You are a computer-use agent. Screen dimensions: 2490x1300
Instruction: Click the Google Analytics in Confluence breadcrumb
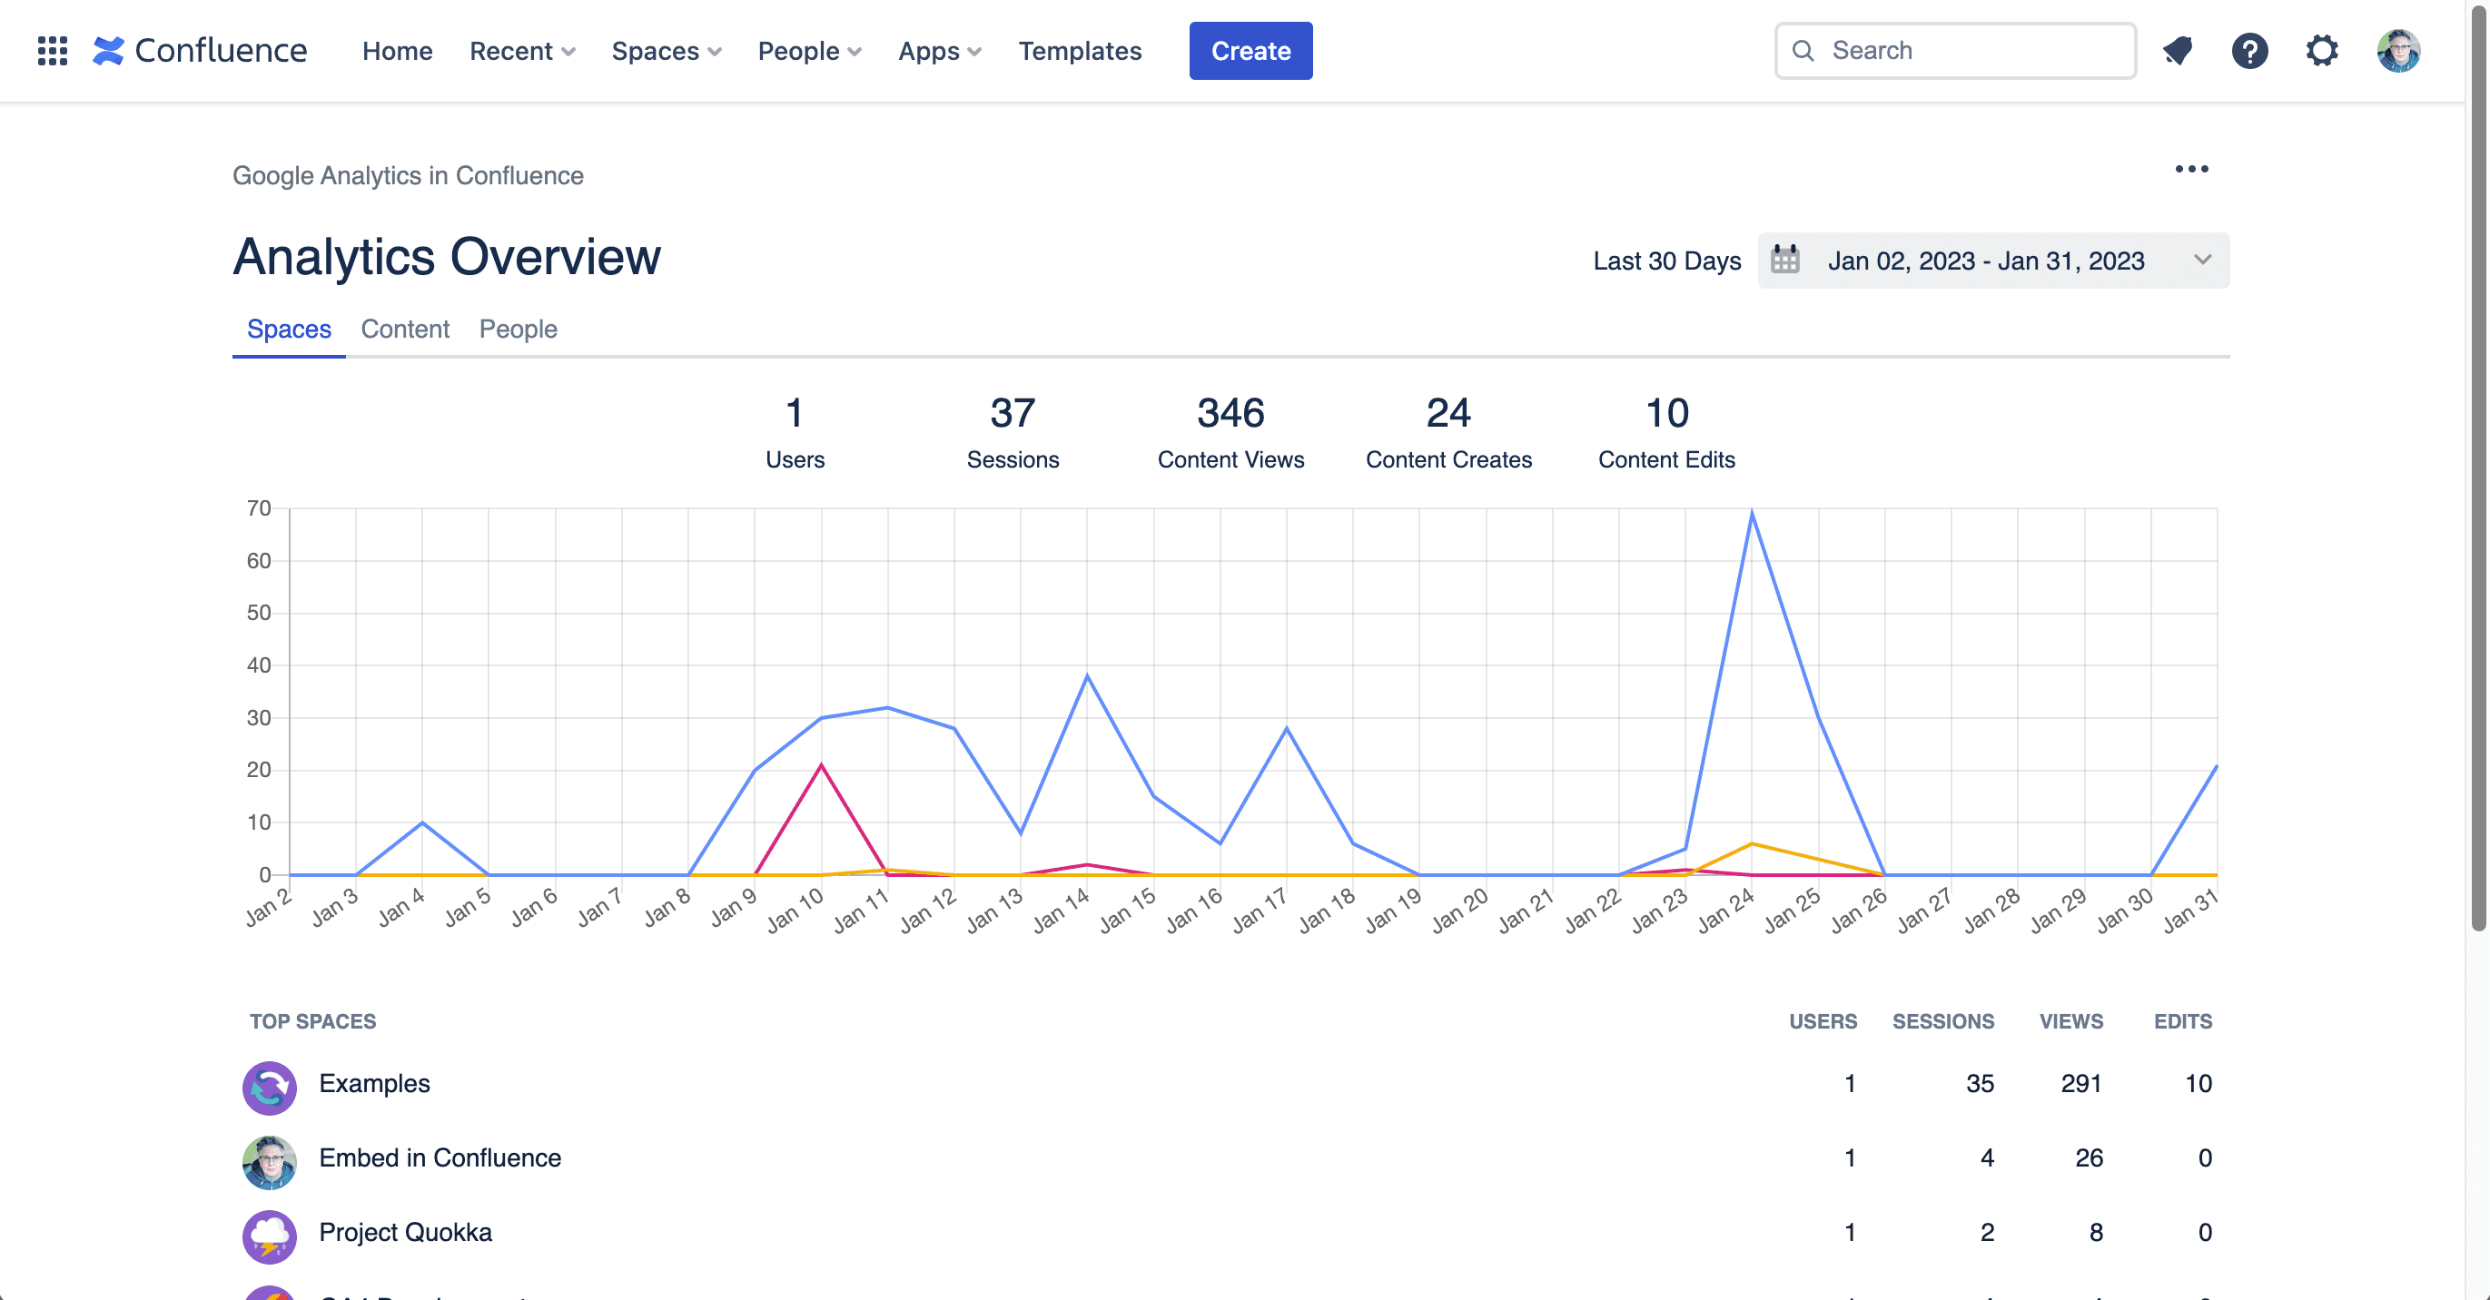click(408, 175)
